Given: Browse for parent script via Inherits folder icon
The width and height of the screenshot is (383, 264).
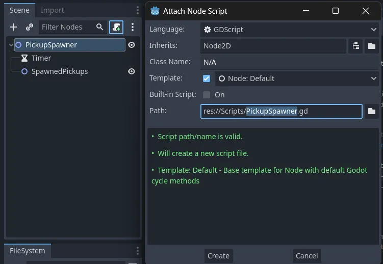Looking at the screenshot, I should pyautogui.click(x=372, y=46).
